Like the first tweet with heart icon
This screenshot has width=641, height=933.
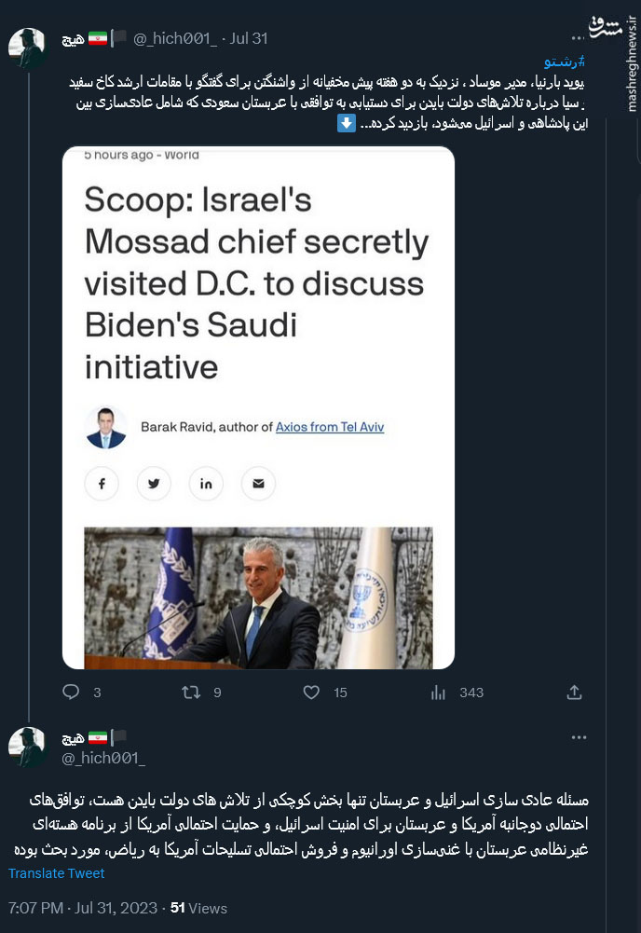point(312,693)
